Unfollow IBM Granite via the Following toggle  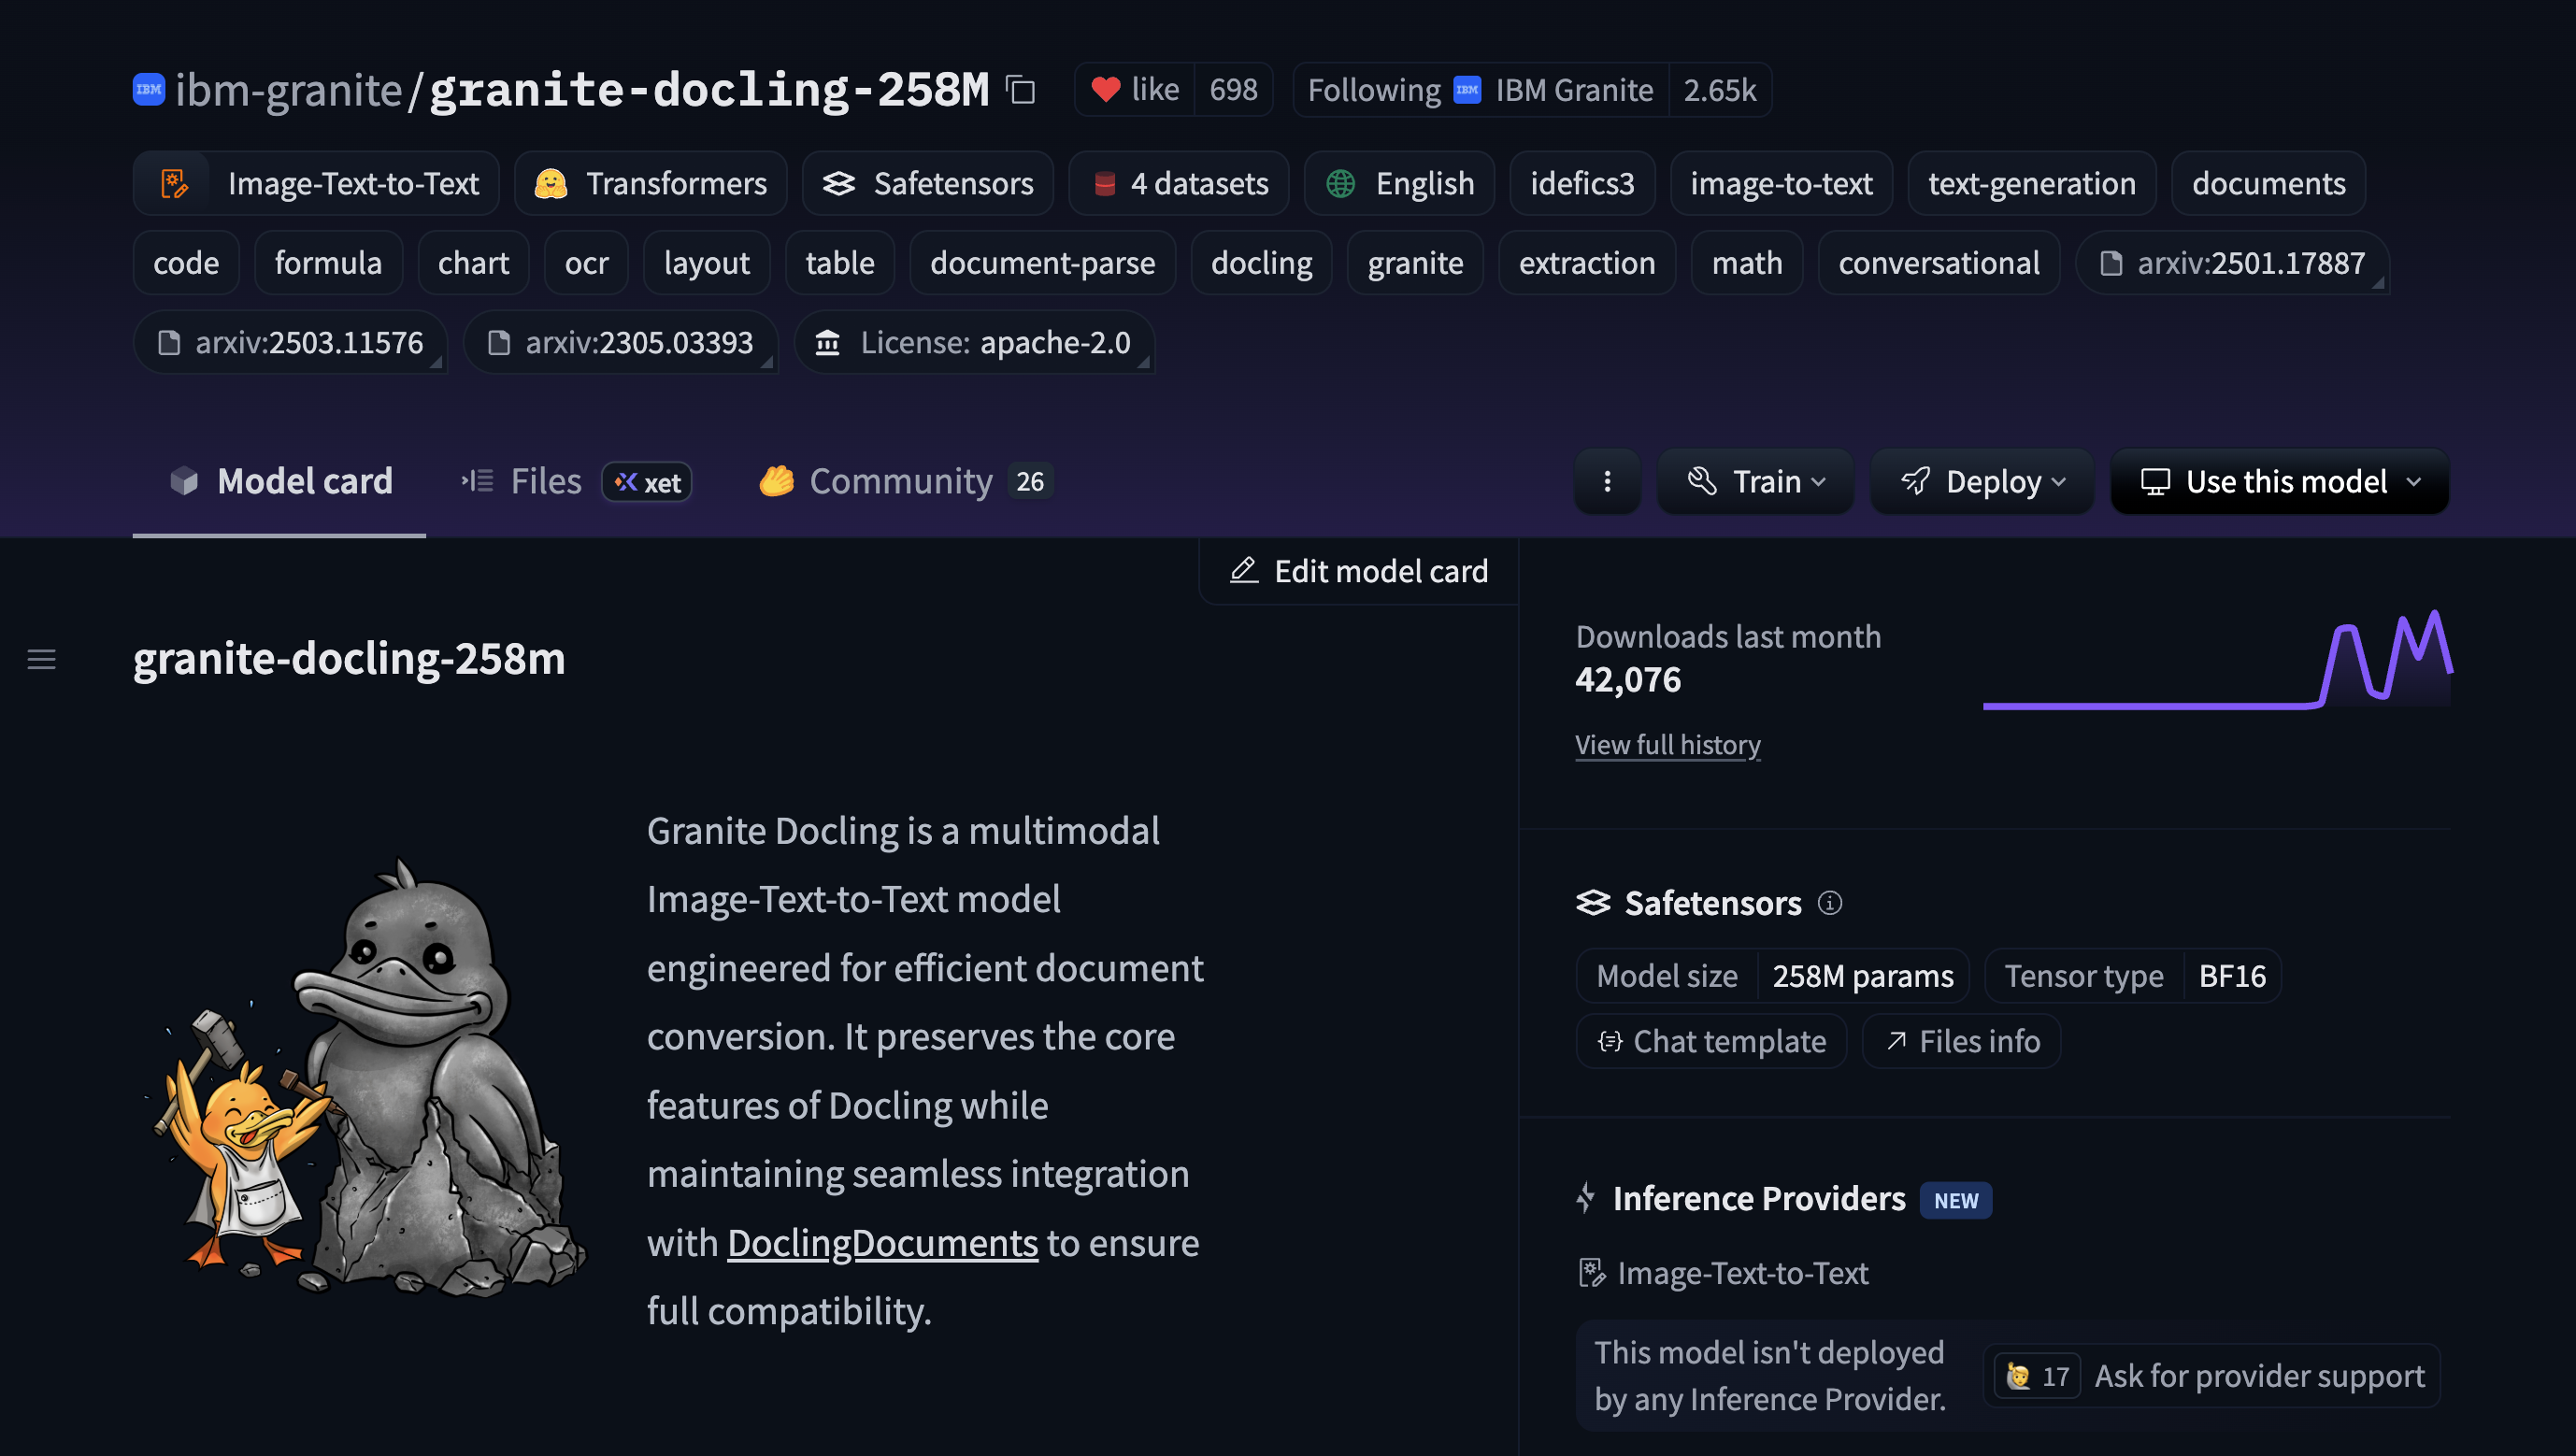[x=1374, y=89]
